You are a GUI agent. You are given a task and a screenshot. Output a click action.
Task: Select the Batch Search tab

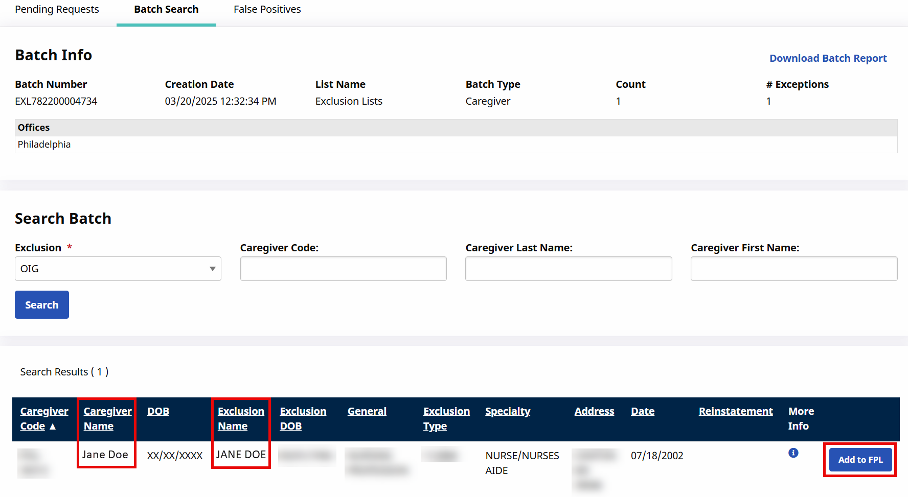pyautogui.click(x=166, y=10)
